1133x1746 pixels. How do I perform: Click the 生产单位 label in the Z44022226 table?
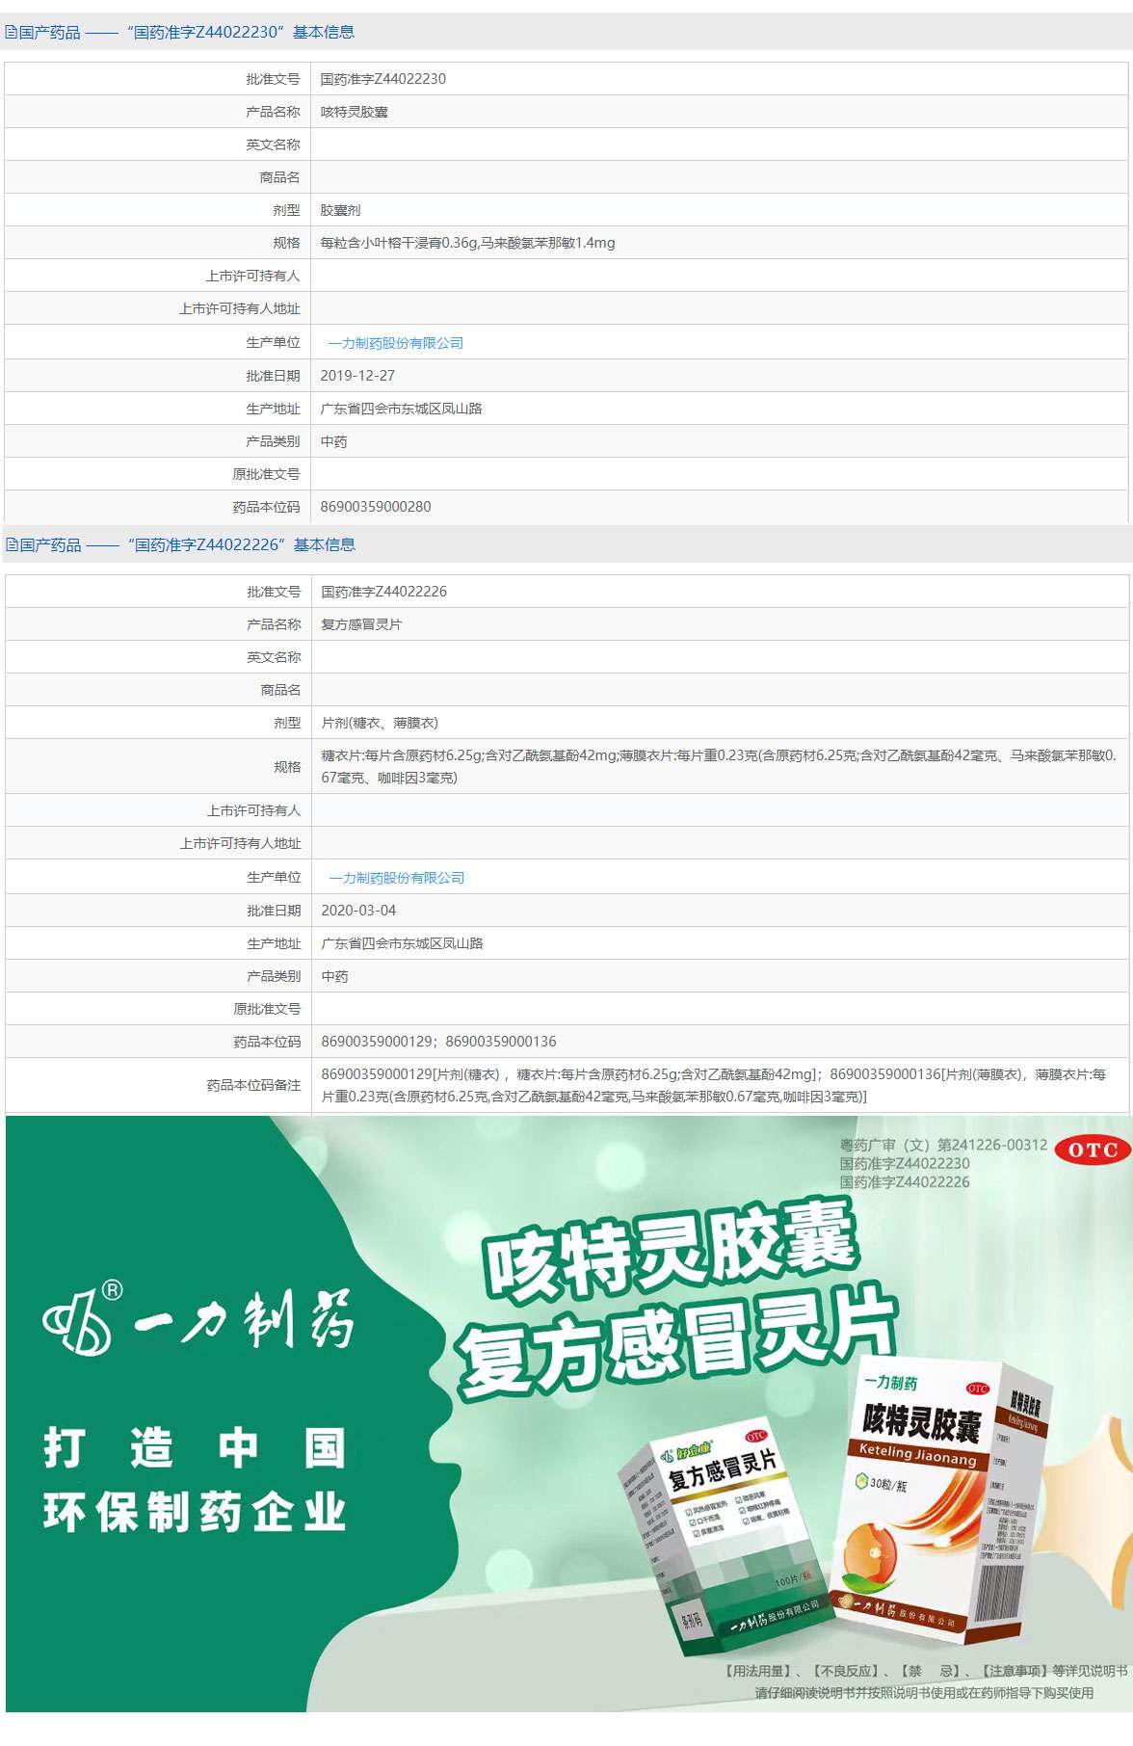pyautogui.click(x=274, y=877)
